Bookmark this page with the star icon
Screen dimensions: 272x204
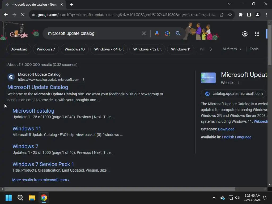point(230,15)
